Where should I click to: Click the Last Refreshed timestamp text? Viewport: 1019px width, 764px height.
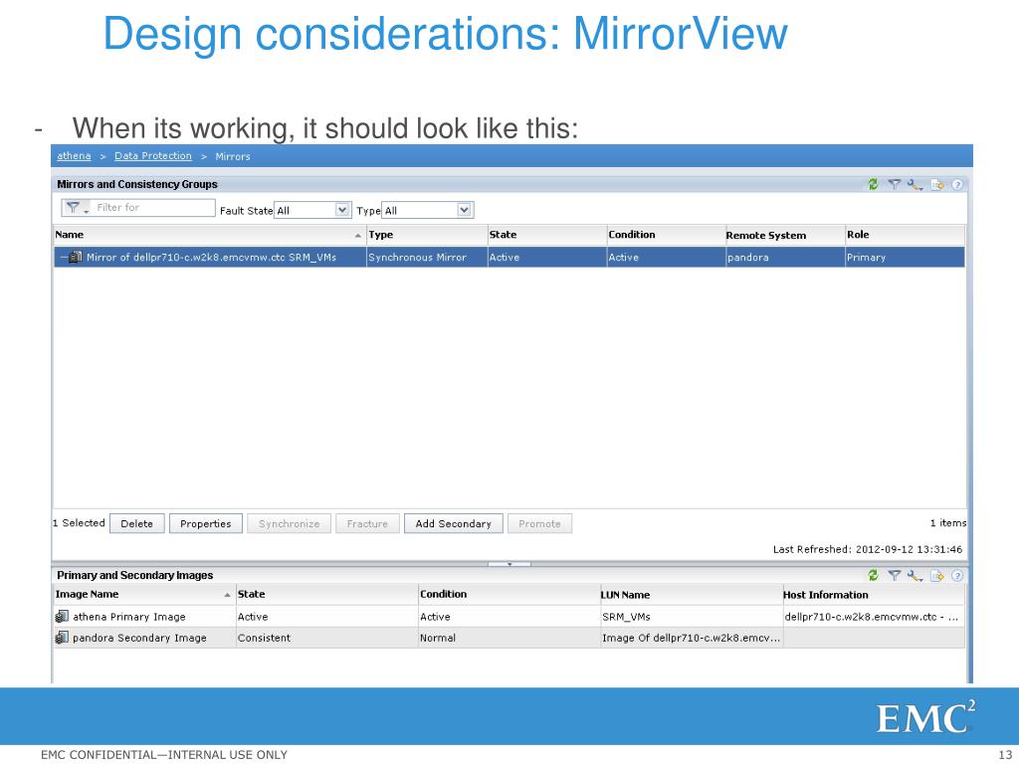[x=868, y=549]
